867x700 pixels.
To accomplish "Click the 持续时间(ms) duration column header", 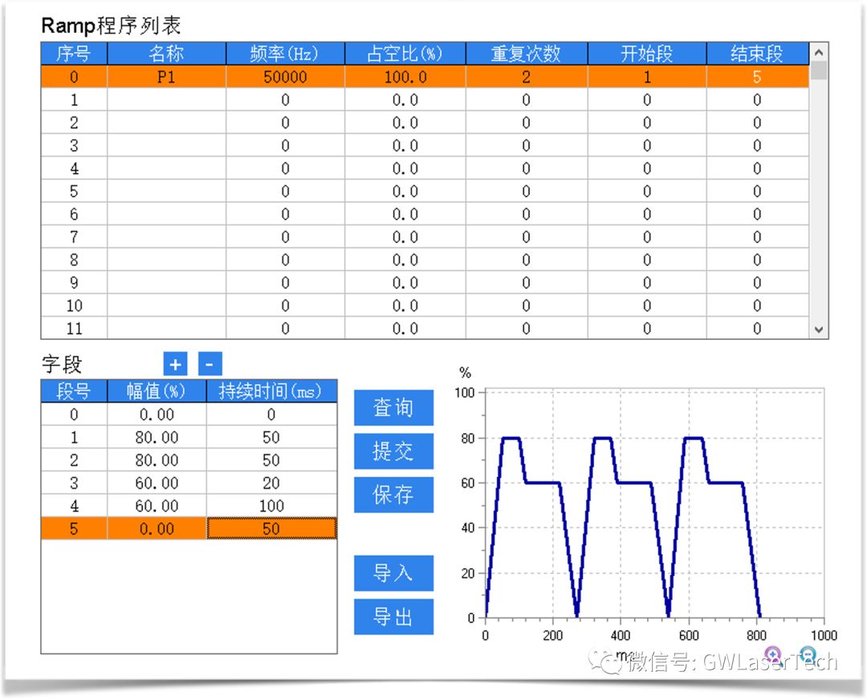I will click(x=271, y=391).
